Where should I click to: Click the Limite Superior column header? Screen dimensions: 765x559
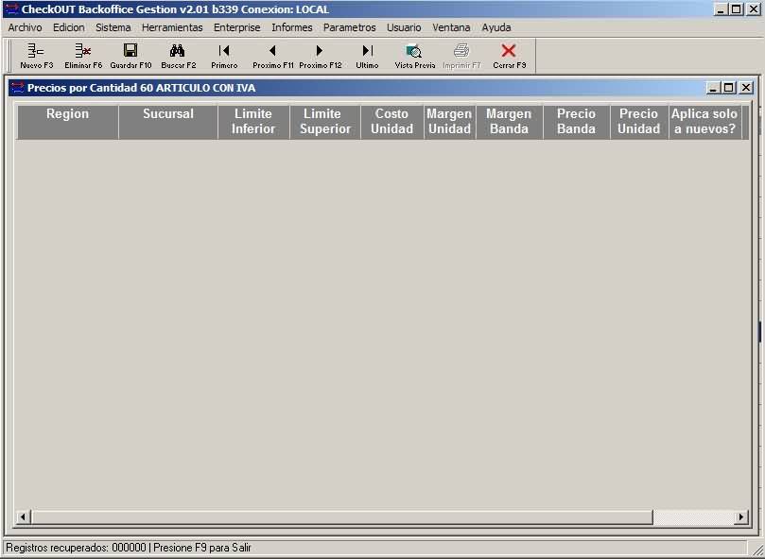[x=325, y=122]
